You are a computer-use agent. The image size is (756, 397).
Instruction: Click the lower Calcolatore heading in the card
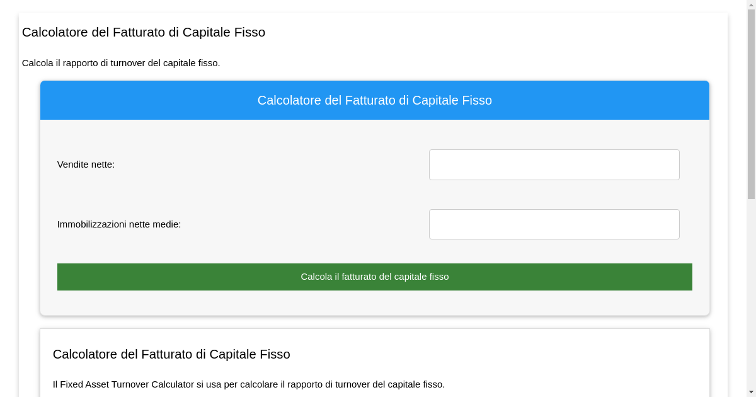[171, 354]
